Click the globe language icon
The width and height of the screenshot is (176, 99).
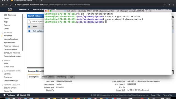[18, 95]
